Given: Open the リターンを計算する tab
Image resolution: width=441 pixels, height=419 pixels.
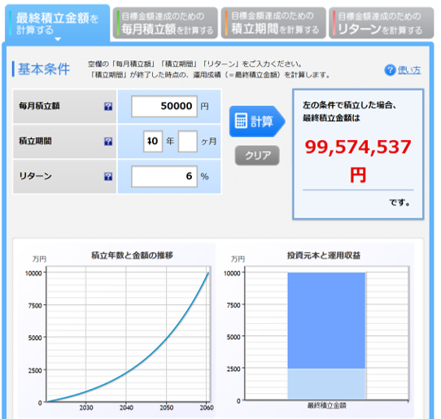Looking at the screenshot, I should tap(382, 23).
